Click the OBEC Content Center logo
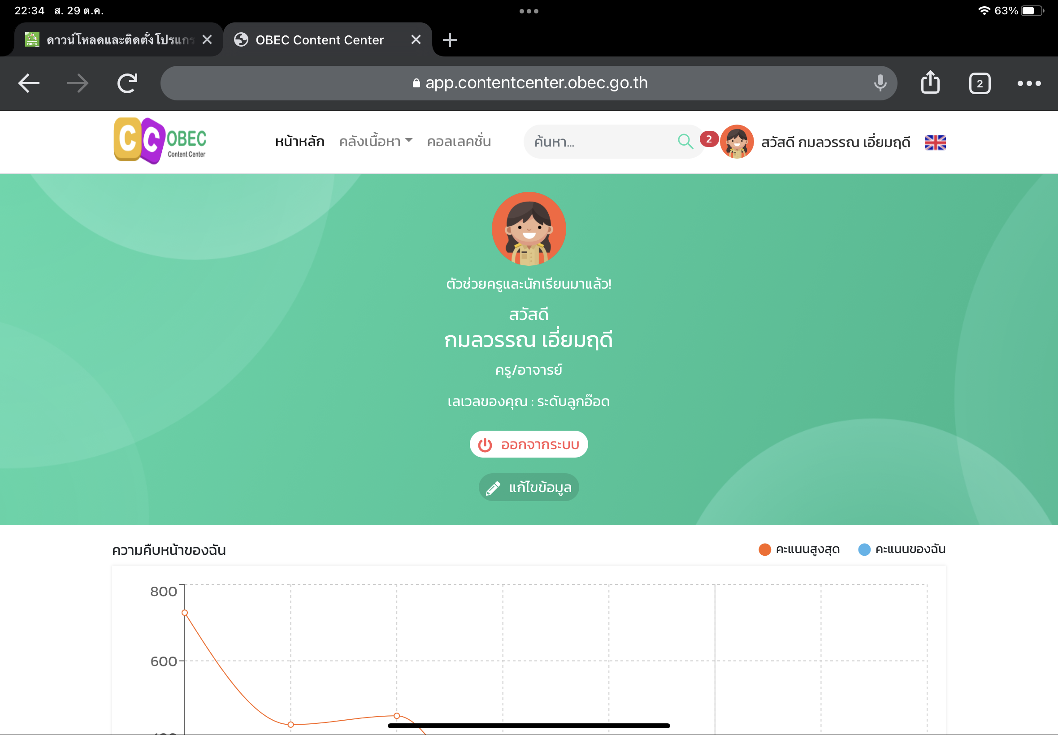This screenshot has height=735, width=1058. coord(160,140)
